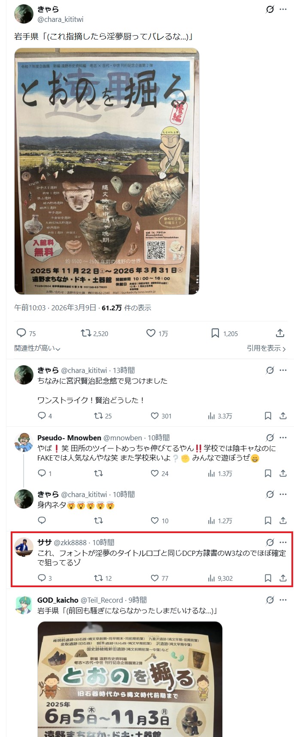Visit @chara_kititwi profile handle at top
The image size is (294, 737).
point(61,19)
